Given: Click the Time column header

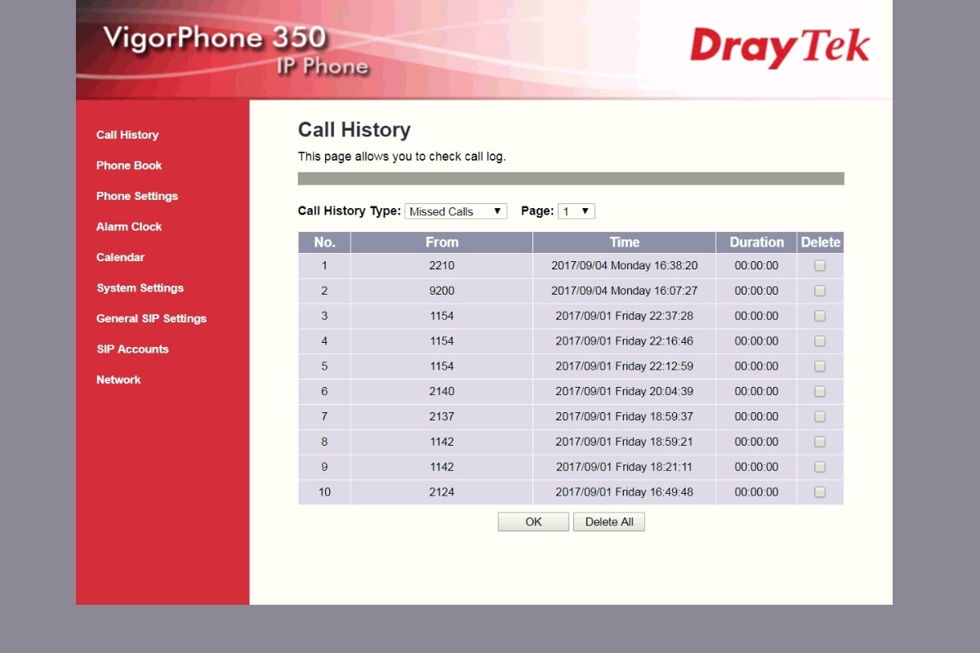Looking at the screenshot, I should coord(625,242).
